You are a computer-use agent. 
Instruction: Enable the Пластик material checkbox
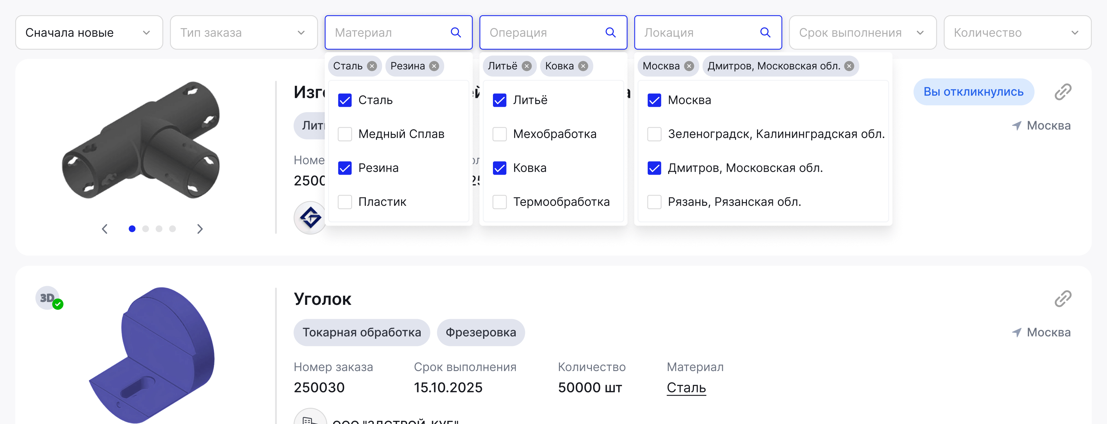(x=345, y=202)
